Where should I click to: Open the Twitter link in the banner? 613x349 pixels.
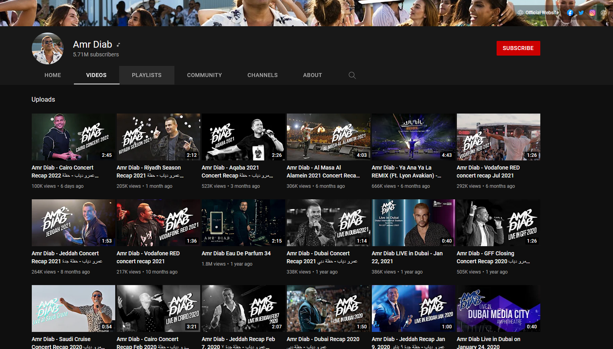581,13
